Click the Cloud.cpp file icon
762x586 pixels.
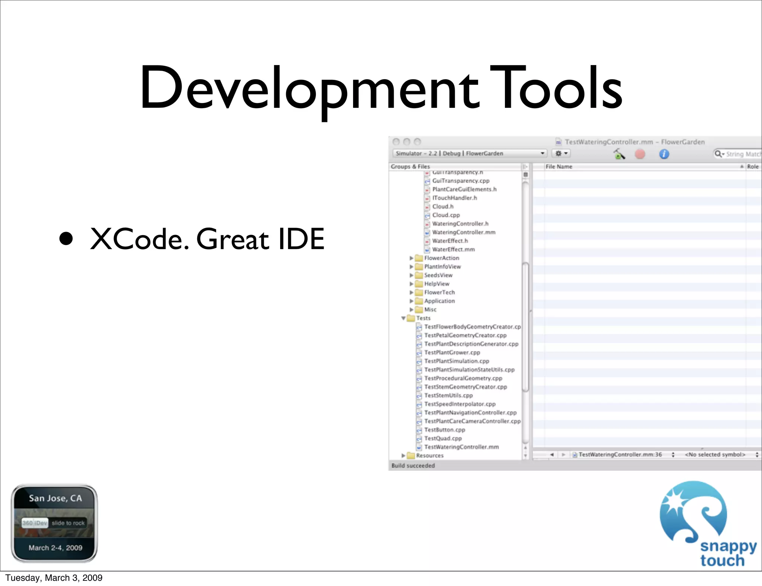pyautogui.click(x=427, y=215)
